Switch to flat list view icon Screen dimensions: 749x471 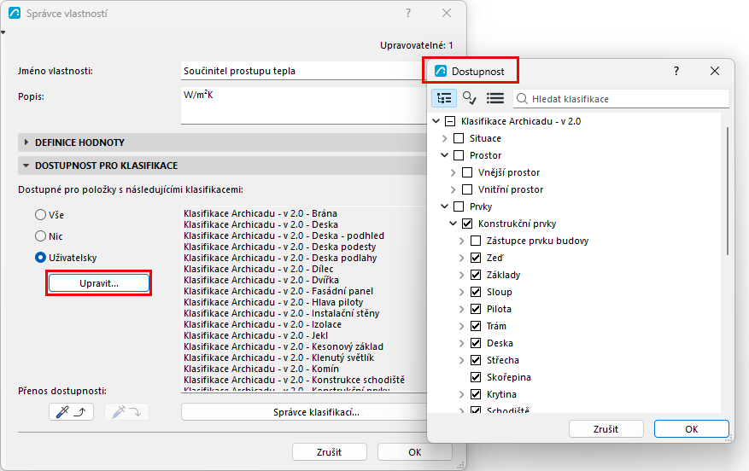pos(494,98)
